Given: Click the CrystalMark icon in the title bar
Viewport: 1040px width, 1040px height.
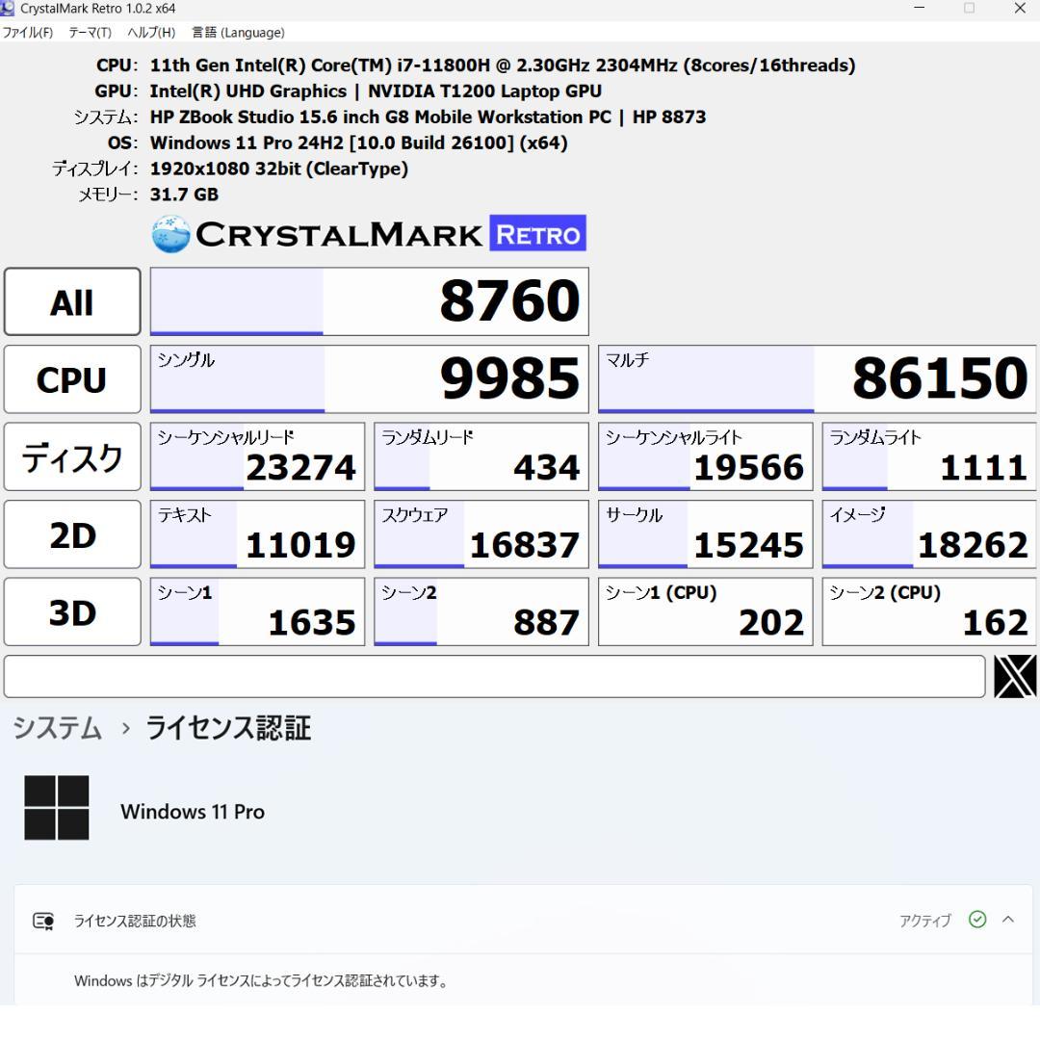Looking at the screenshot, I should (x=9, y=8).
